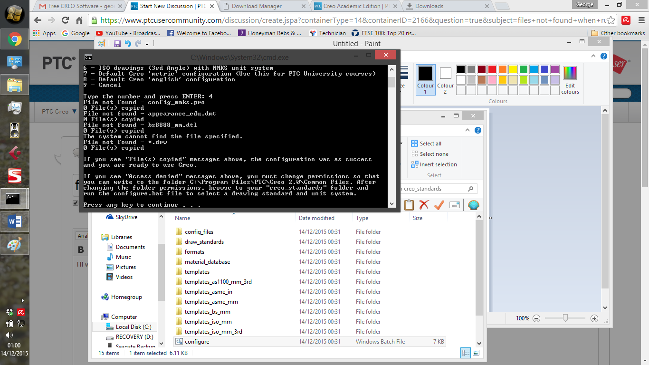Switch Explorer to large icons view icon

tap(476, 353)
